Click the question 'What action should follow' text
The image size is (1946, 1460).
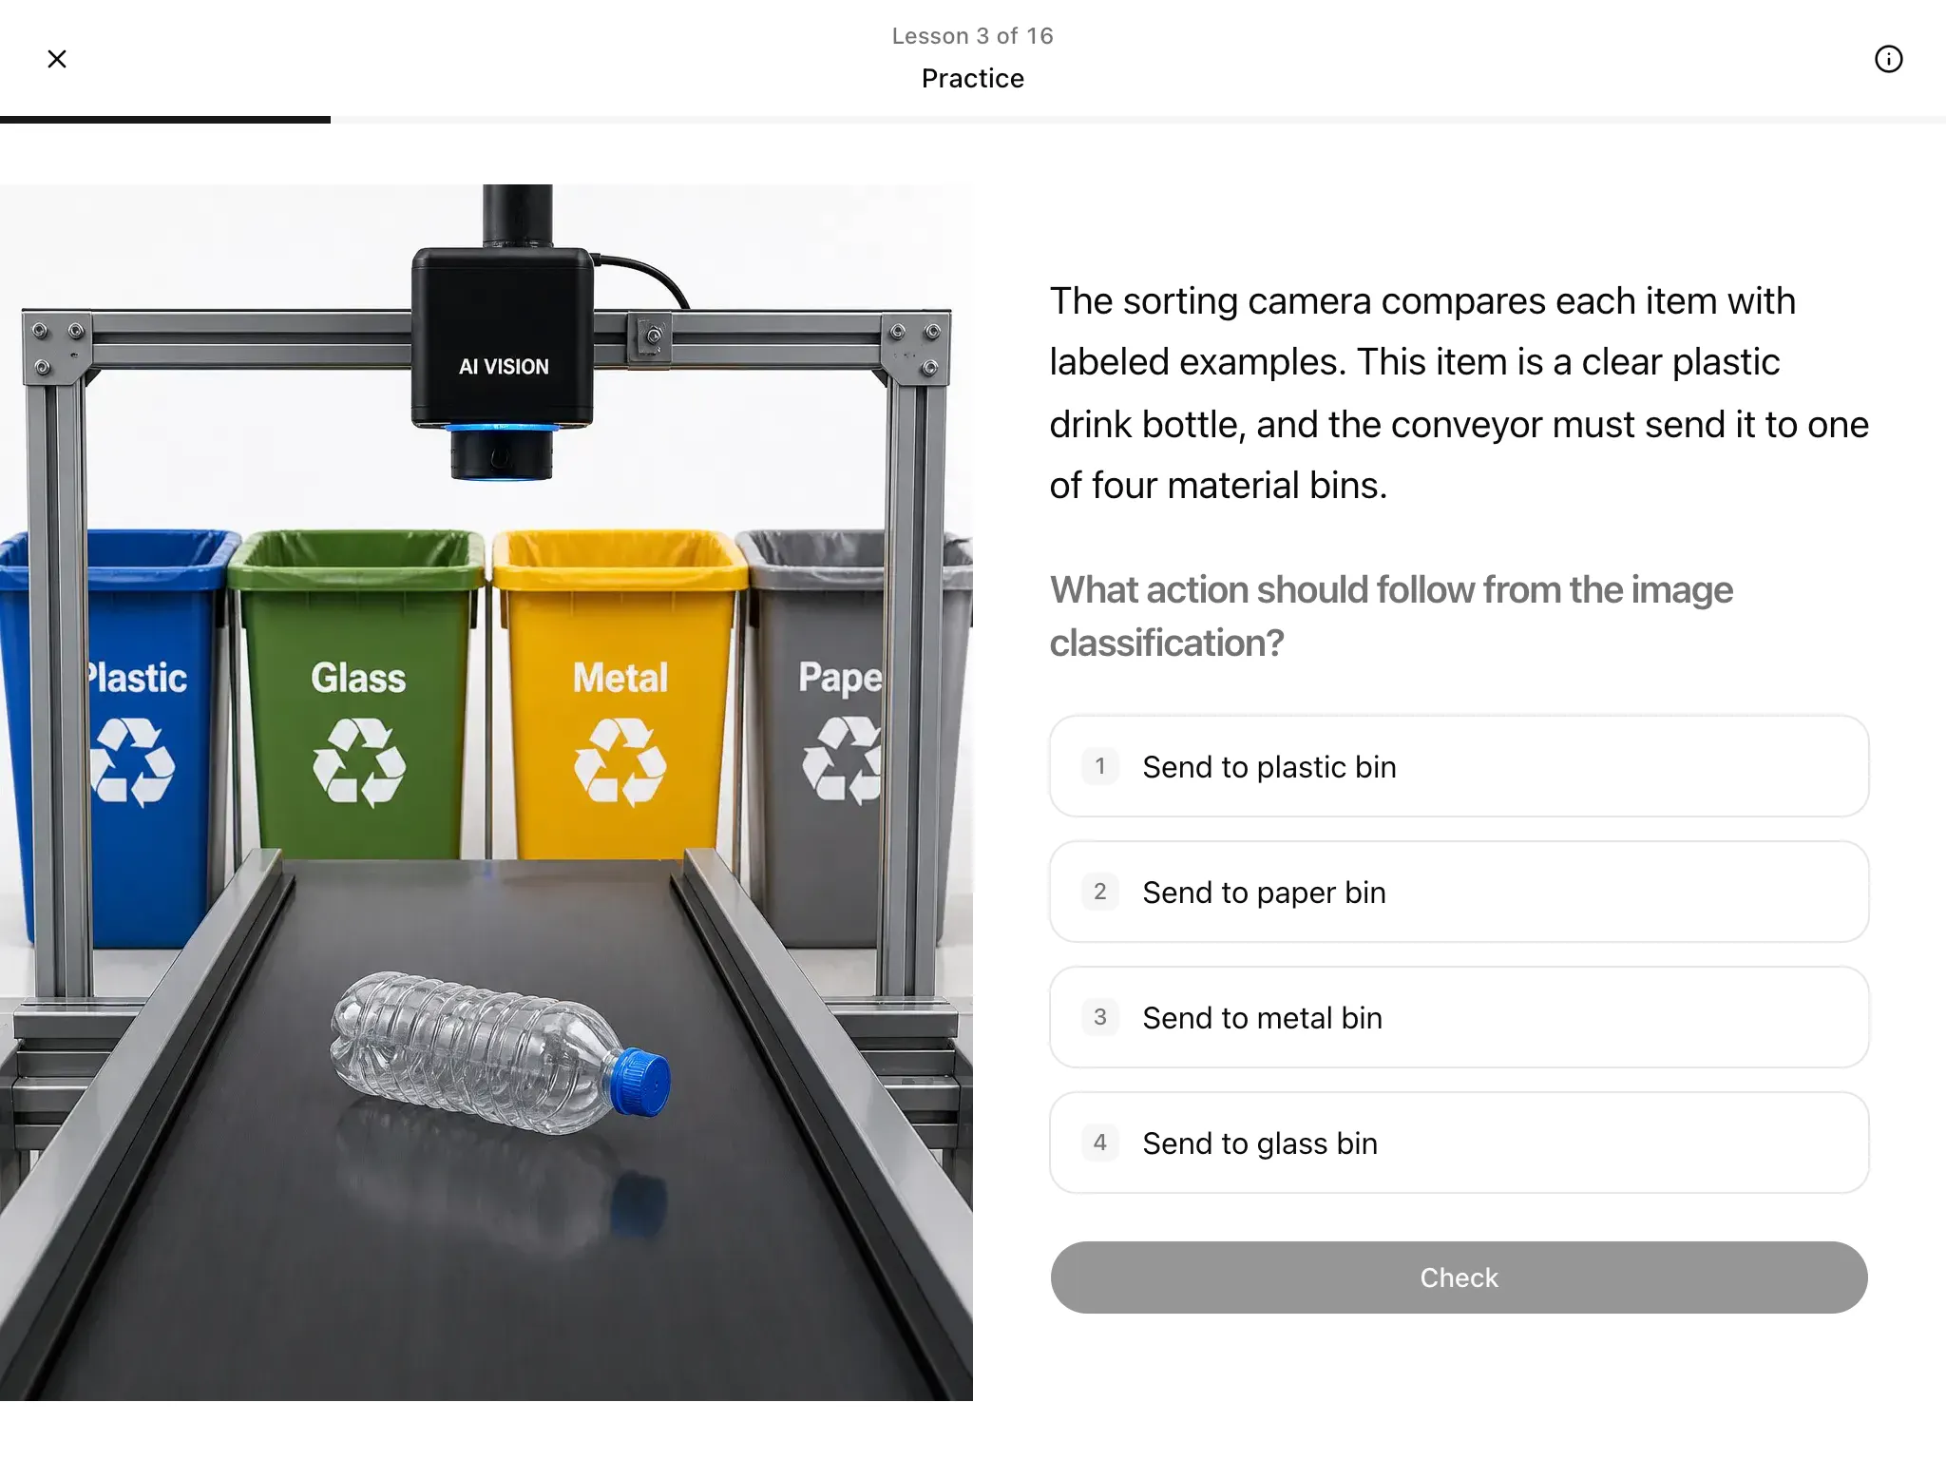[x=1391, y=616]
